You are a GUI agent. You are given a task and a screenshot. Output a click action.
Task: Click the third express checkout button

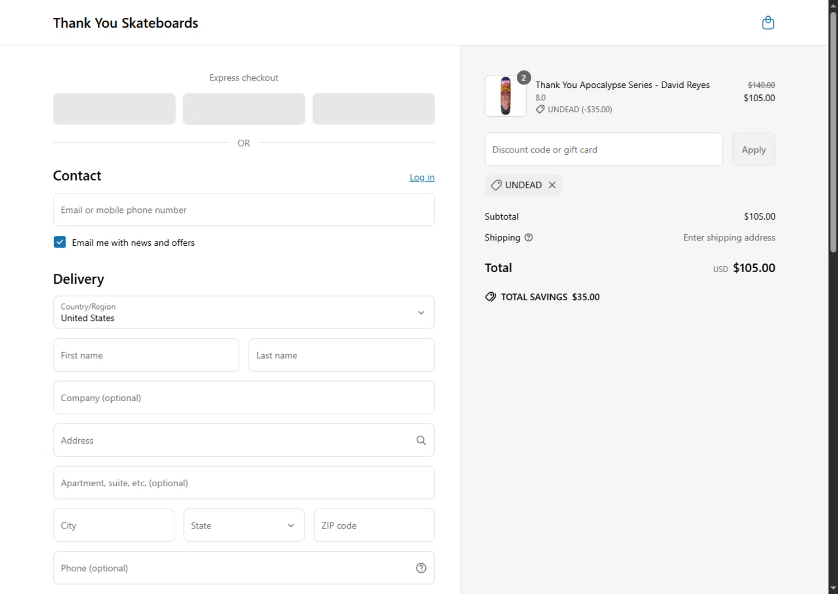pos(374,109)
